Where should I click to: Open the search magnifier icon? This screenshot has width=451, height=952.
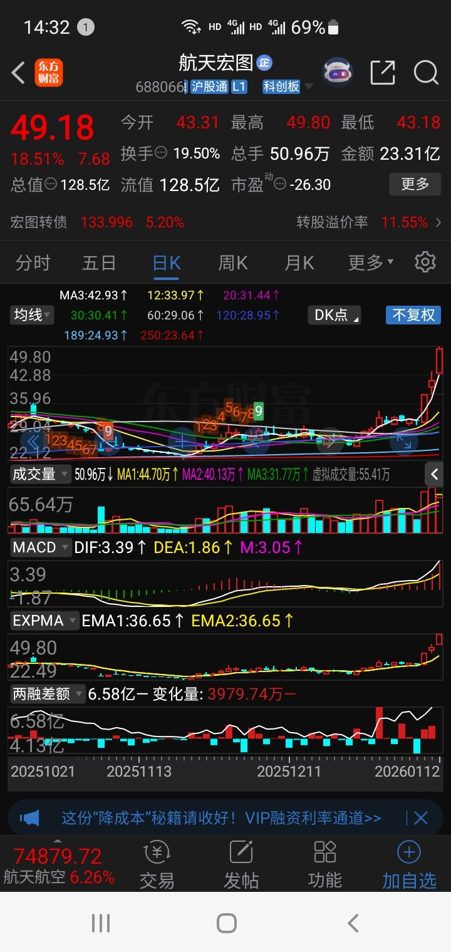tap(426, 73)
